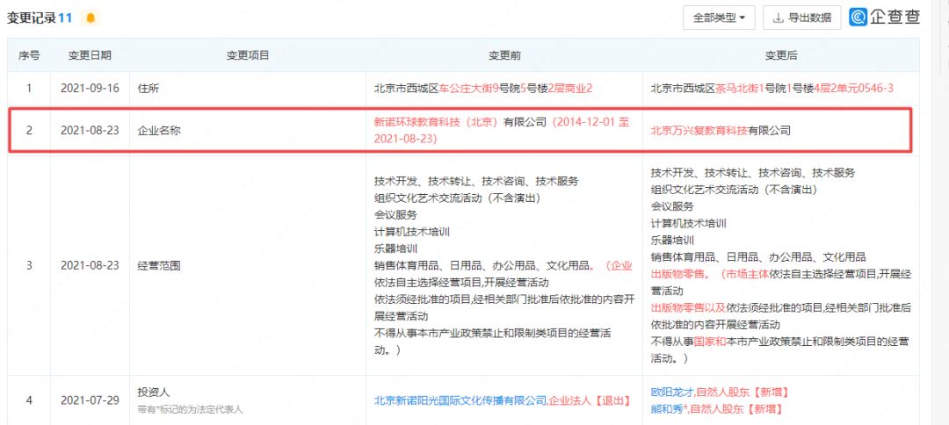Image resolution: width=949 pixels, height=425 pixels.
Task: Select the 经营范围 change item in row 3
Action: [159, 264]
